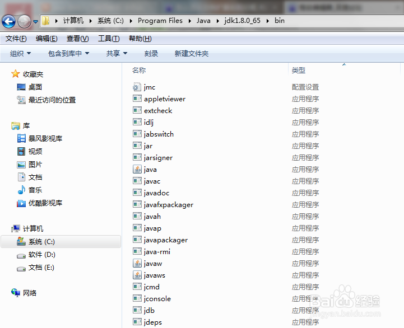
Task: Sort by the 类型 column header
Action: tap(298, 70)
